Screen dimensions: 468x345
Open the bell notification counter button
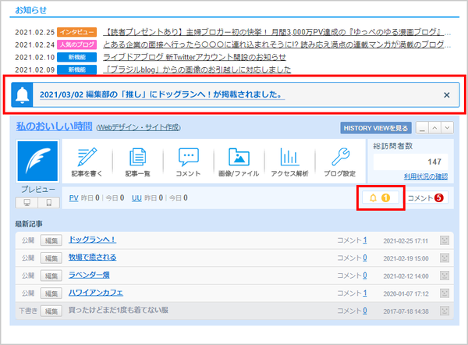(x=381, y=197)
